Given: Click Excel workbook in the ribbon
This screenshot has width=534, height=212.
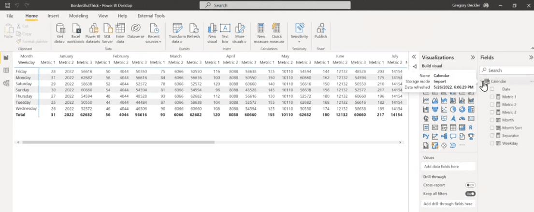Looking at the screenshot, I should (x=75, y=33).
